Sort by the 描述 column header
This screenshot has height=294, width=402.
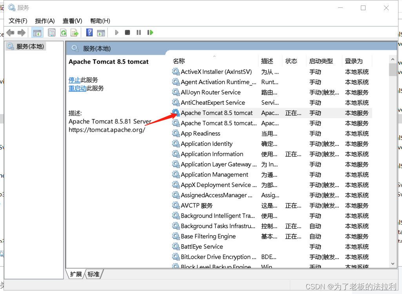[x=267, y=61]
